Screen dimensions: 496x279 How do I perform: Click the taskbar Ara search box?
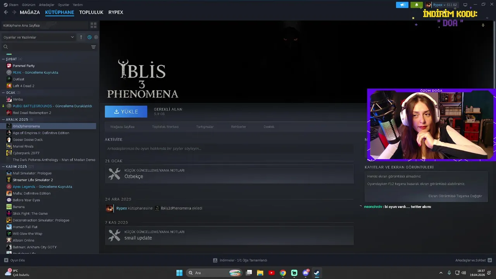[x=215, y=273]
